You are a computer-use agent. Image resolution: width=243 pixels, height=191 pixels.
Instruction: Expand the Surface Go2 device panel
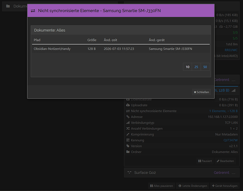(x=182, y=173)
